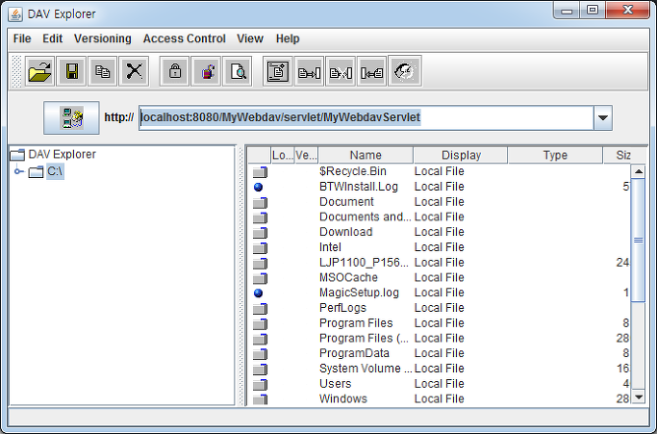Click the blue ball icon of MagicSetup.log
The height and width of the screenshot is (434, 657).
pos(259,294)
